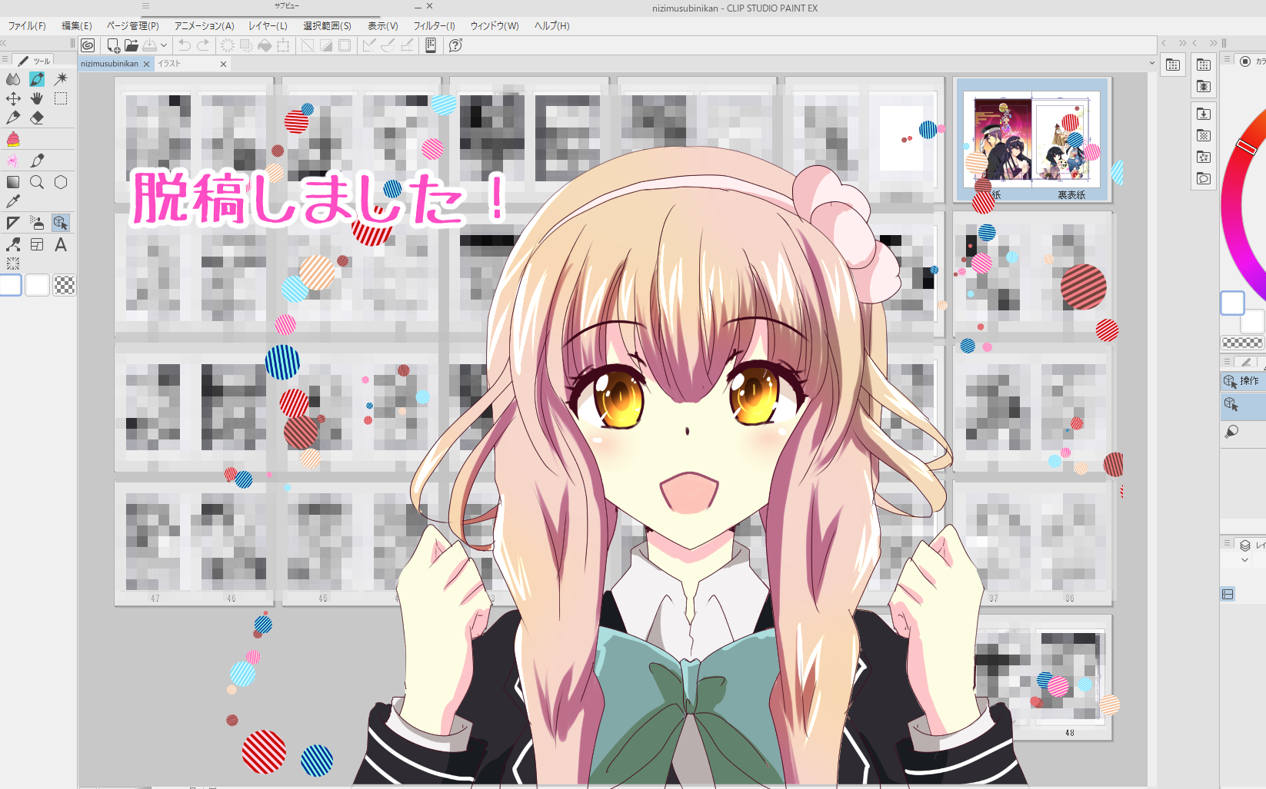
Task: Click the Save icon in the toolbar
Action: 150,45
